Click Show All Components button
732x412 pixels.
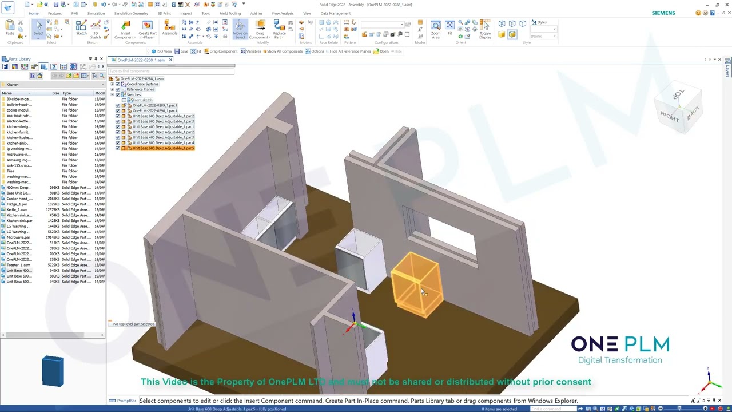282,51
